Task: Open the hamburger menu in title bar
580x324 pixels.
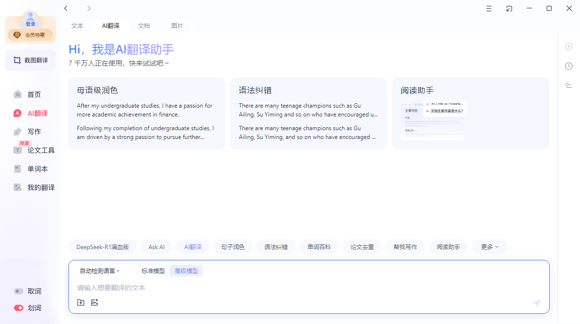Action: [x=489, y=8]
